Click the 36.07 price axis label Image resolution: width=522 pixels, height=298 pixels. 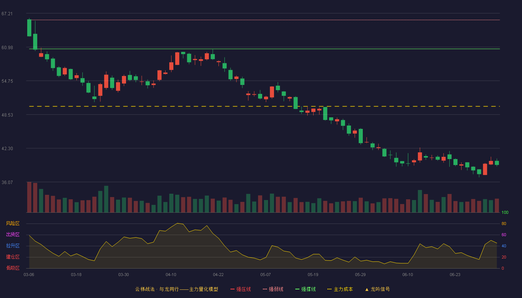[x=7, y=183]
